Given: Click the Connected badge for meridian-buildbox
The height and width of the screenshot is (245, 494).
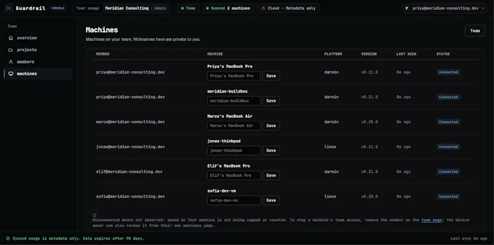Looking at the screenshot, I should 448,97.
